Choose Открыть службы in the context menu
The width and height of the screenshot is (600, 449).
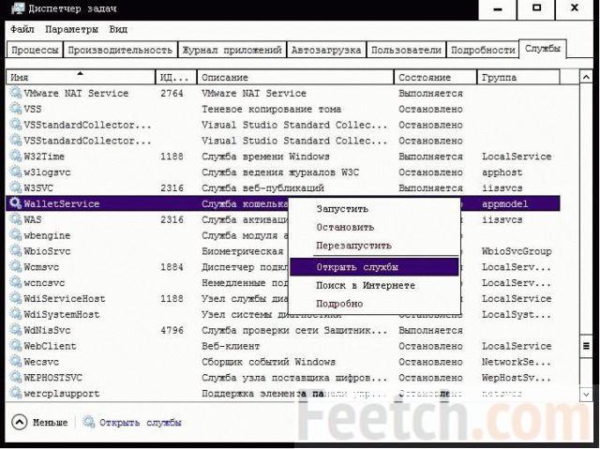point(374,267)
